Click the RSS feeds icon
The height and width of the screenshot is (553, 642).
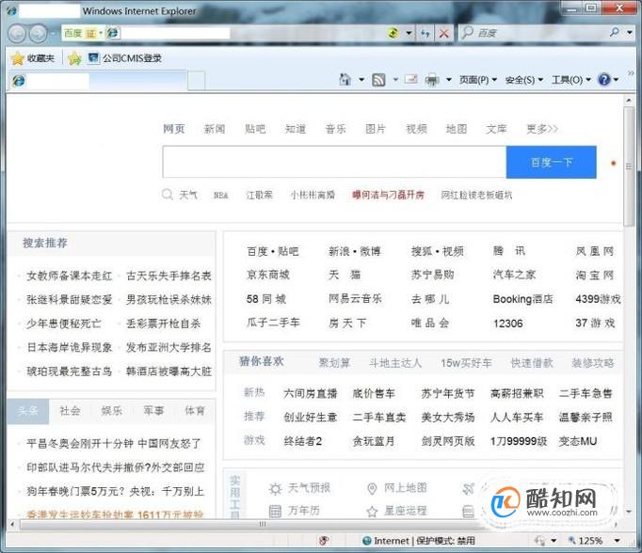coord(378,79)
